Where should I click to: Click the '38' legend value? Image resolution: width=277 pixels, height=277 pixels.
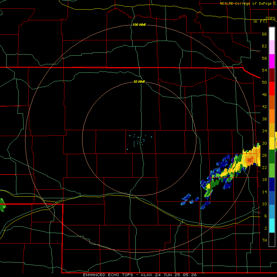coord(264,119)
